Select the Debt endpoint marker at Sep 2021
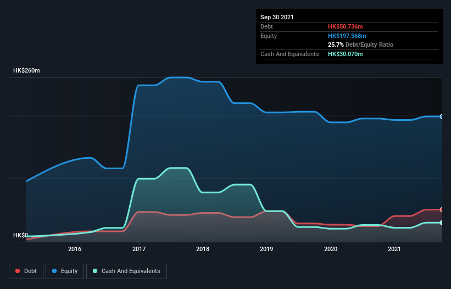The width and height of the screenshot is (451, 289). coord(442,210)
